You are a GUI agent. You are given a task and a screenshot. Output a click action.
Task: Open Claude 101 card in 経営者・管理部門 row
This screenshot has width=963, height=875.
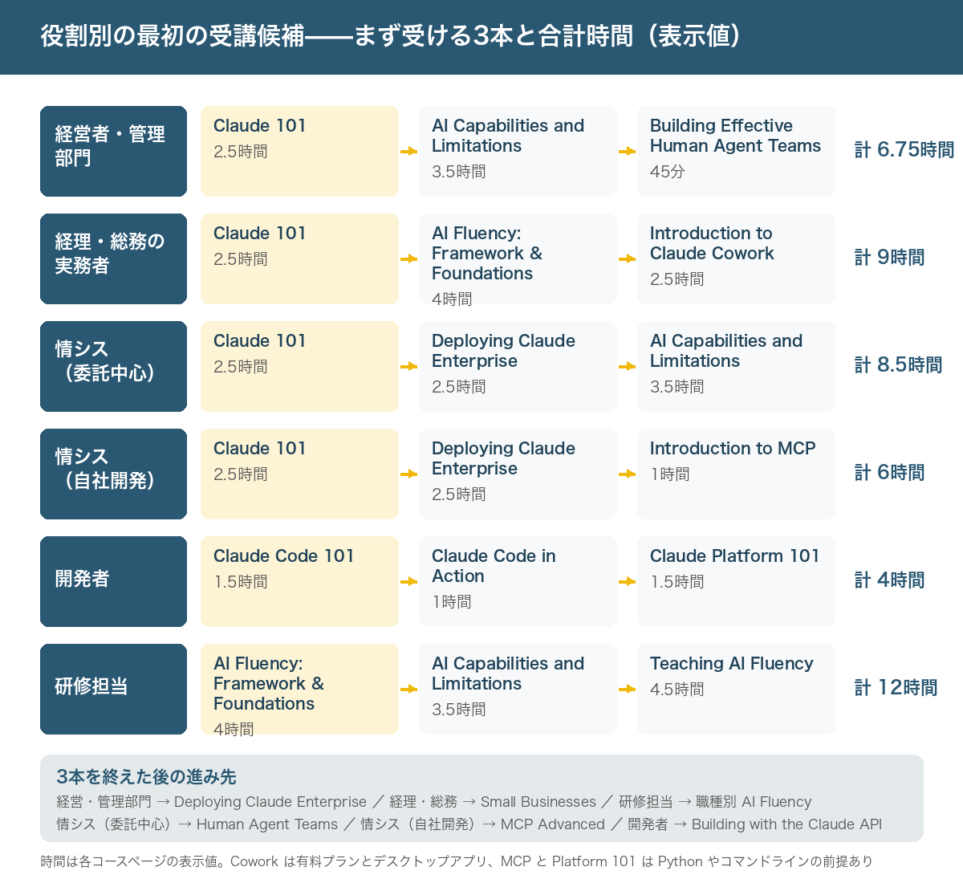click(299, 151)
